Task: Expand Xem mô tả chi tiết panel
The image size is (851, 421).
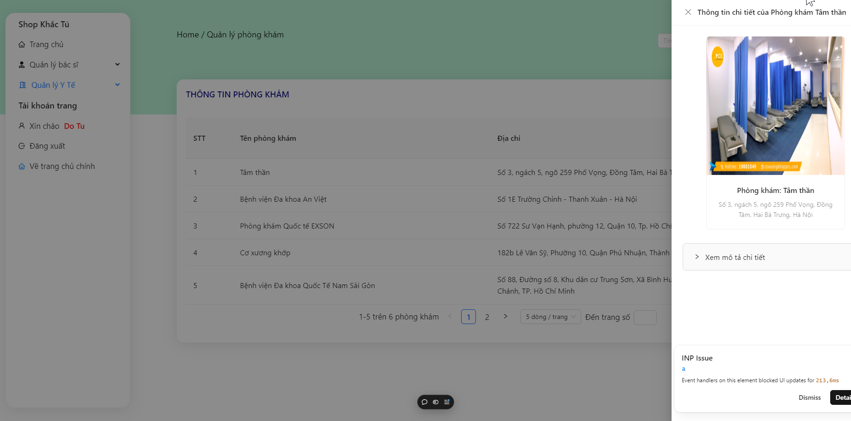Action: coord(767,257)
